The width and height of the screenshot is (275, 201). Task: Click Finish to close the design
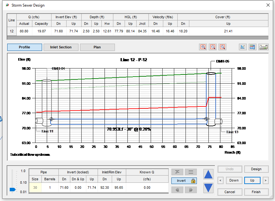tap(256, 192)
